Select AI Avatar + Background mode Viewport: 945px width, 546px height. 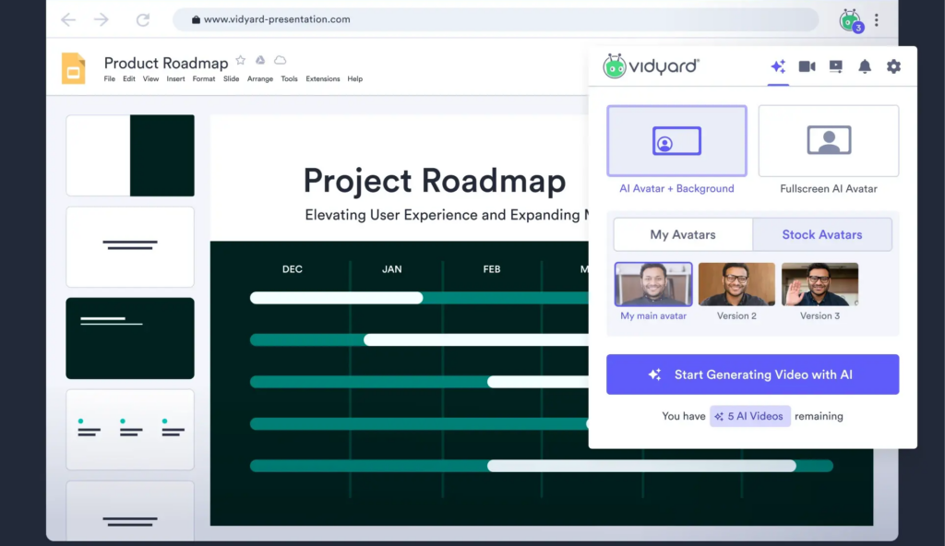pos(676,141)
